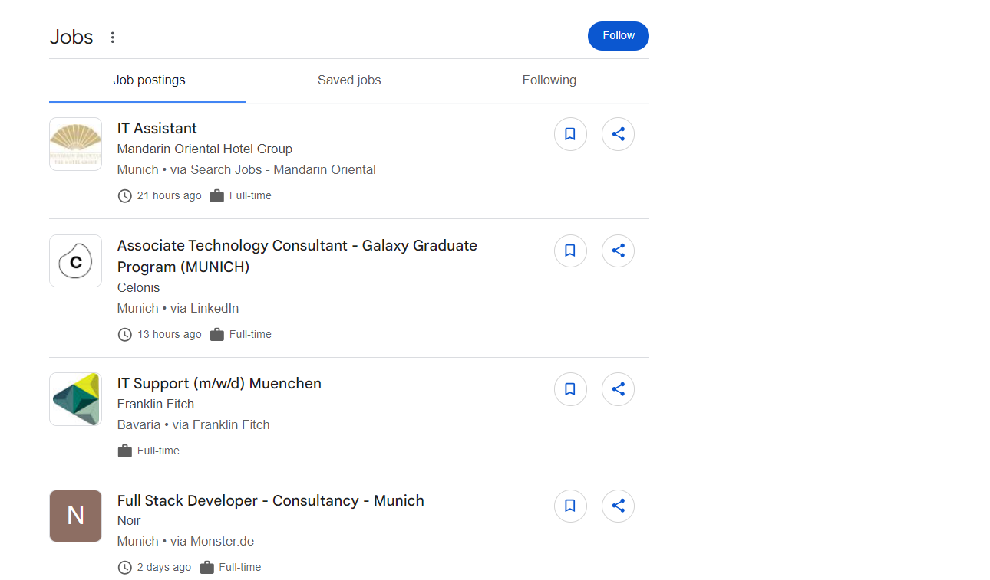Click the Franklin Fitch company name text
Viewport: 990px width, 580px height.
(156, 404)
